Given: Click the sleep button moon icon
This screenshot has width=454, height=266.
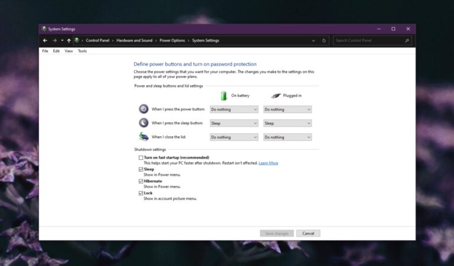Looking at the screenshot, I should pyautogui.click(x=144, y=123).
